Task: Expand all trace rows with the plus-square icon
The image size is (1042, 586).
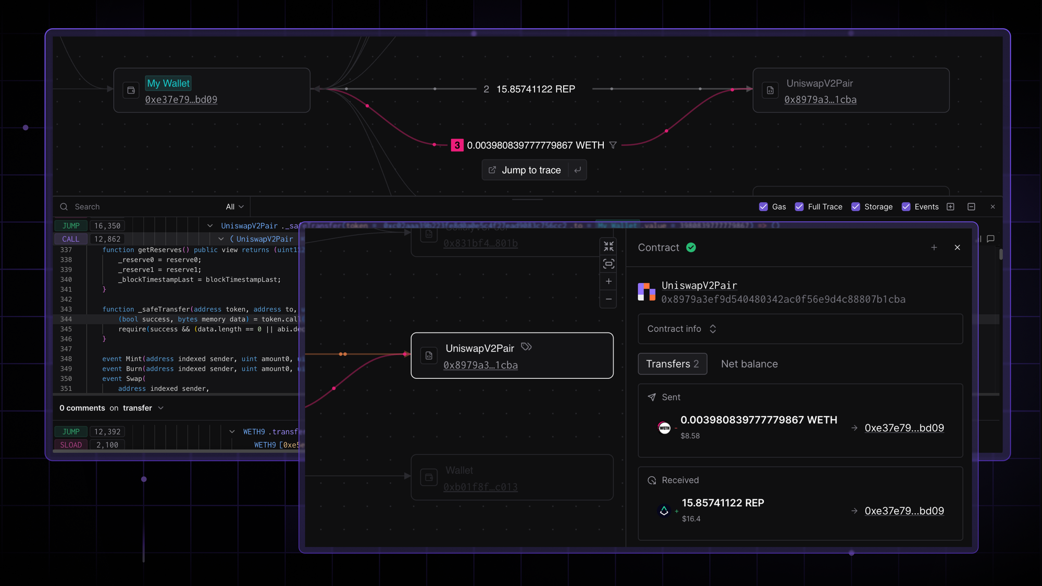Action: (950, 207)
